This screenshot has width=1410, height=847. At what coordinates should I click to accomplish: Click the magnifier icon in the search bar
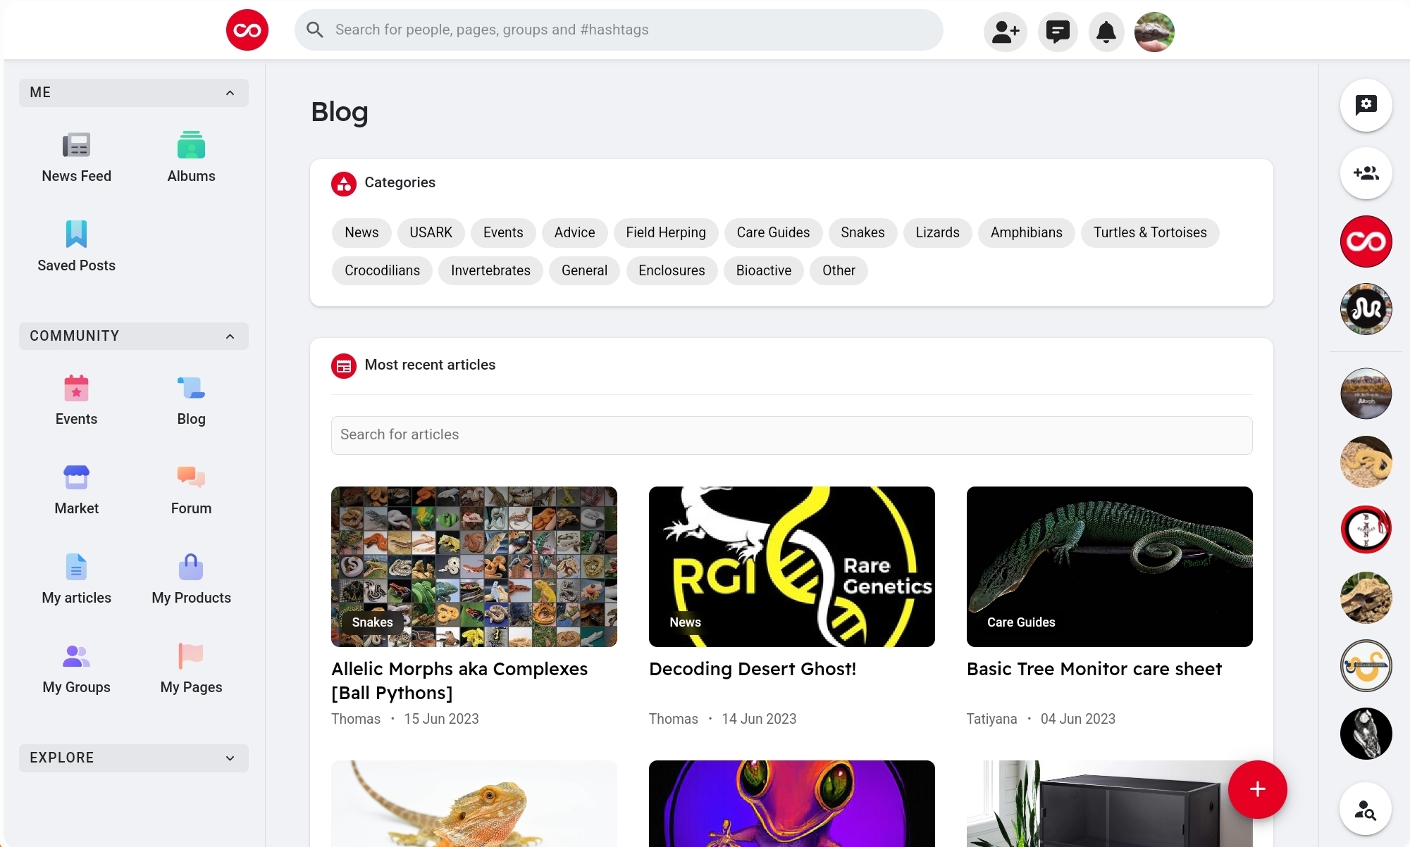(315, 30)
